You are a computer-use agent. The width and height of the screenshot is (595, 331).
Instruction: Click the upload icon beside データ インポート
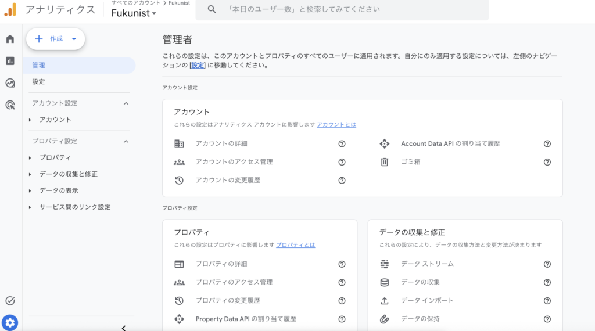tap(385, 301)
